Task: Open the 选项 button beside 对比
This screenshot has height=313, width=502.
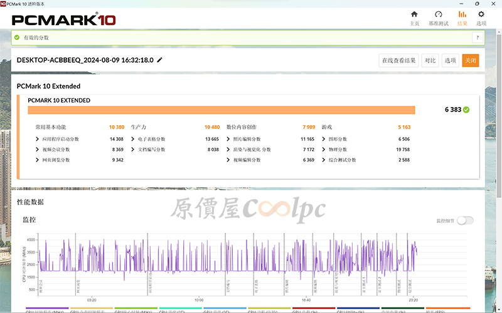Action: point(450,61)
